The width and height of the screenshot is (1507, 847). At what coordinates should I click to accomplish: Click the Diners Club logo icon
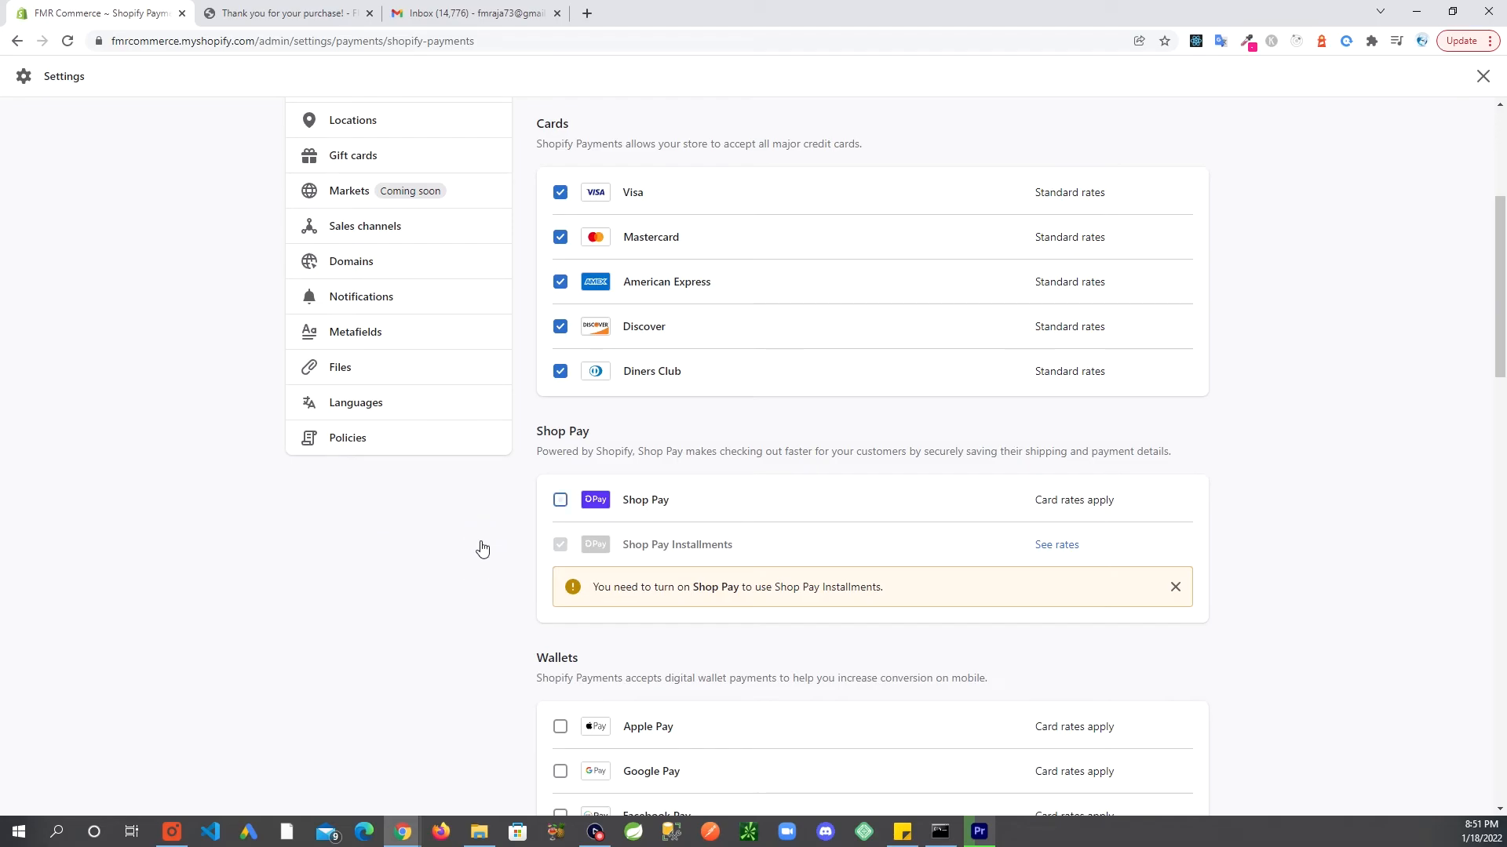pos(596,371)
